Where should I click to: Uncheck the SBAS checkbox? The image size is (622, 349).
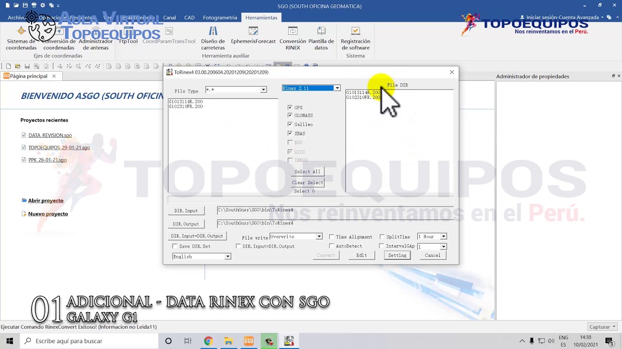click(290, 133)
